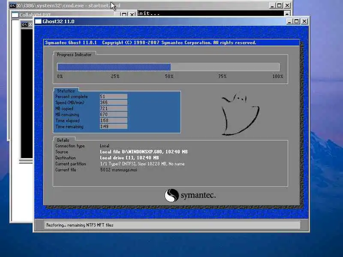The height and width of the screenshot is (257, 343).
Task: Click the 50% progress label
Action: click(x=169, y=76)
